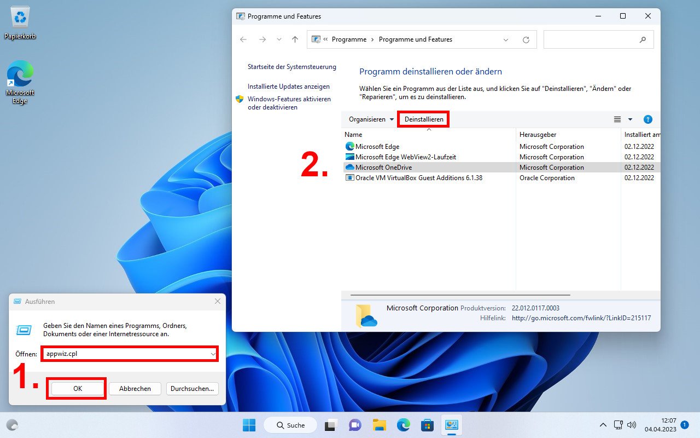Viewport: 700px width, 438px height.
Task: Open the Öffnen combo box arrow
Action: pyautogui.click(x=213, y=354)
